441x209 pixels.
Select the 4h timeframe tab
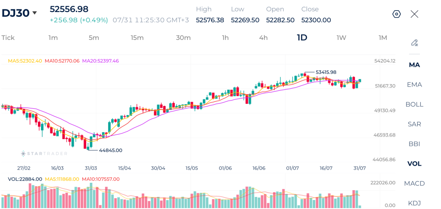[x=263, y=37]
